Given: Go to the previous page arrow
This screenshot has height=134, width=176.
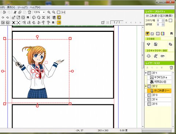Looking at the screenshot, I should (131, 23).
